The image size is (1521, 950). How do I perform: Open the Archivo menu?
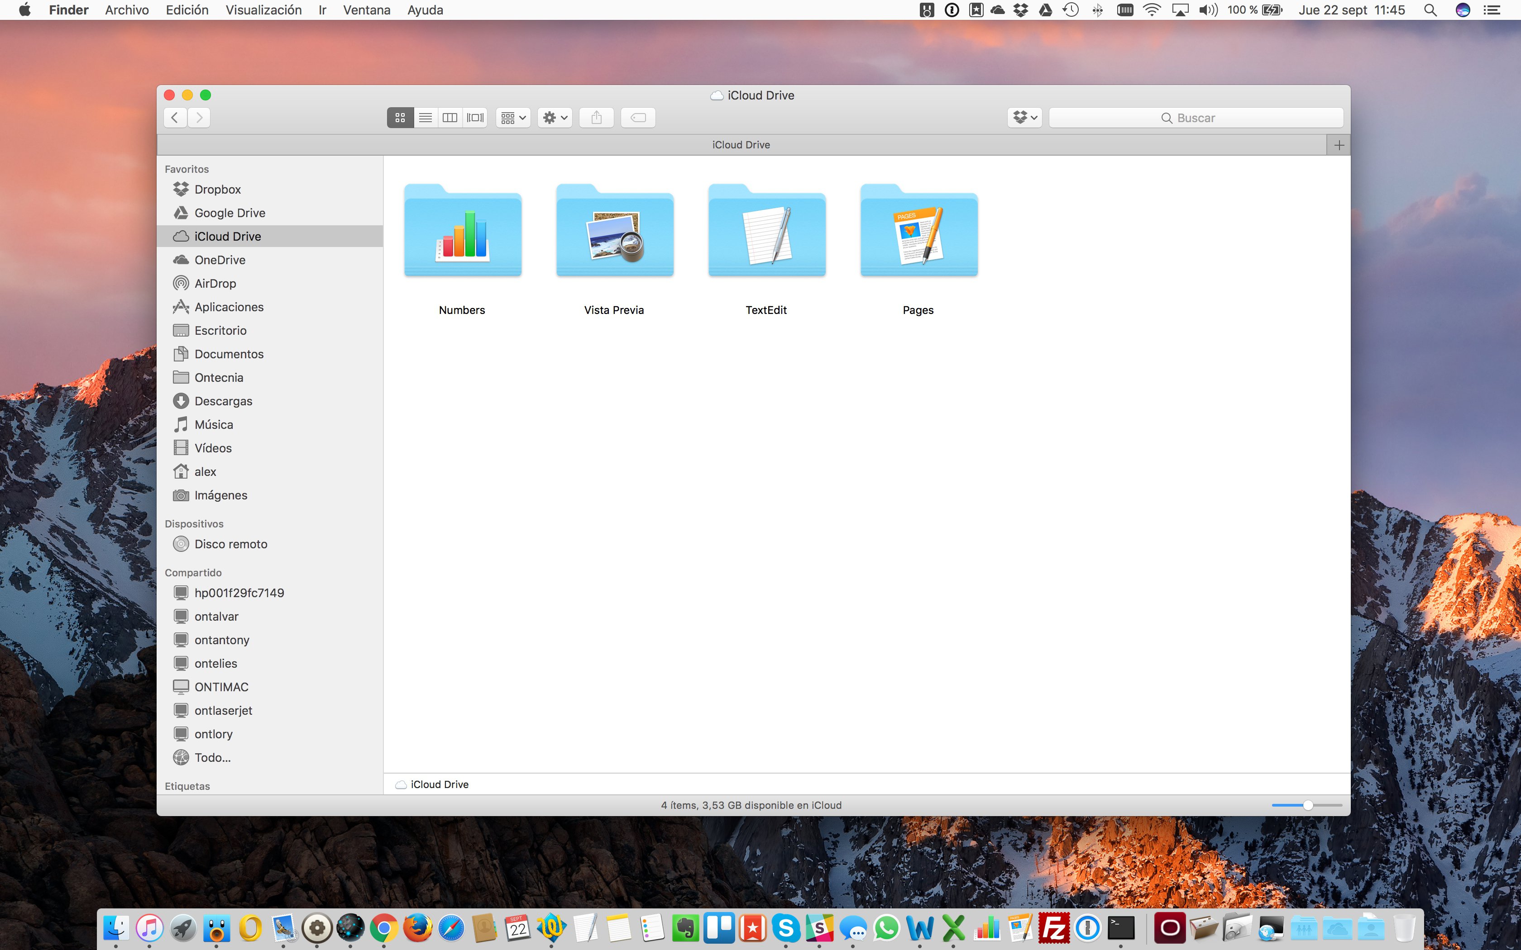click(x=127, y=10)
